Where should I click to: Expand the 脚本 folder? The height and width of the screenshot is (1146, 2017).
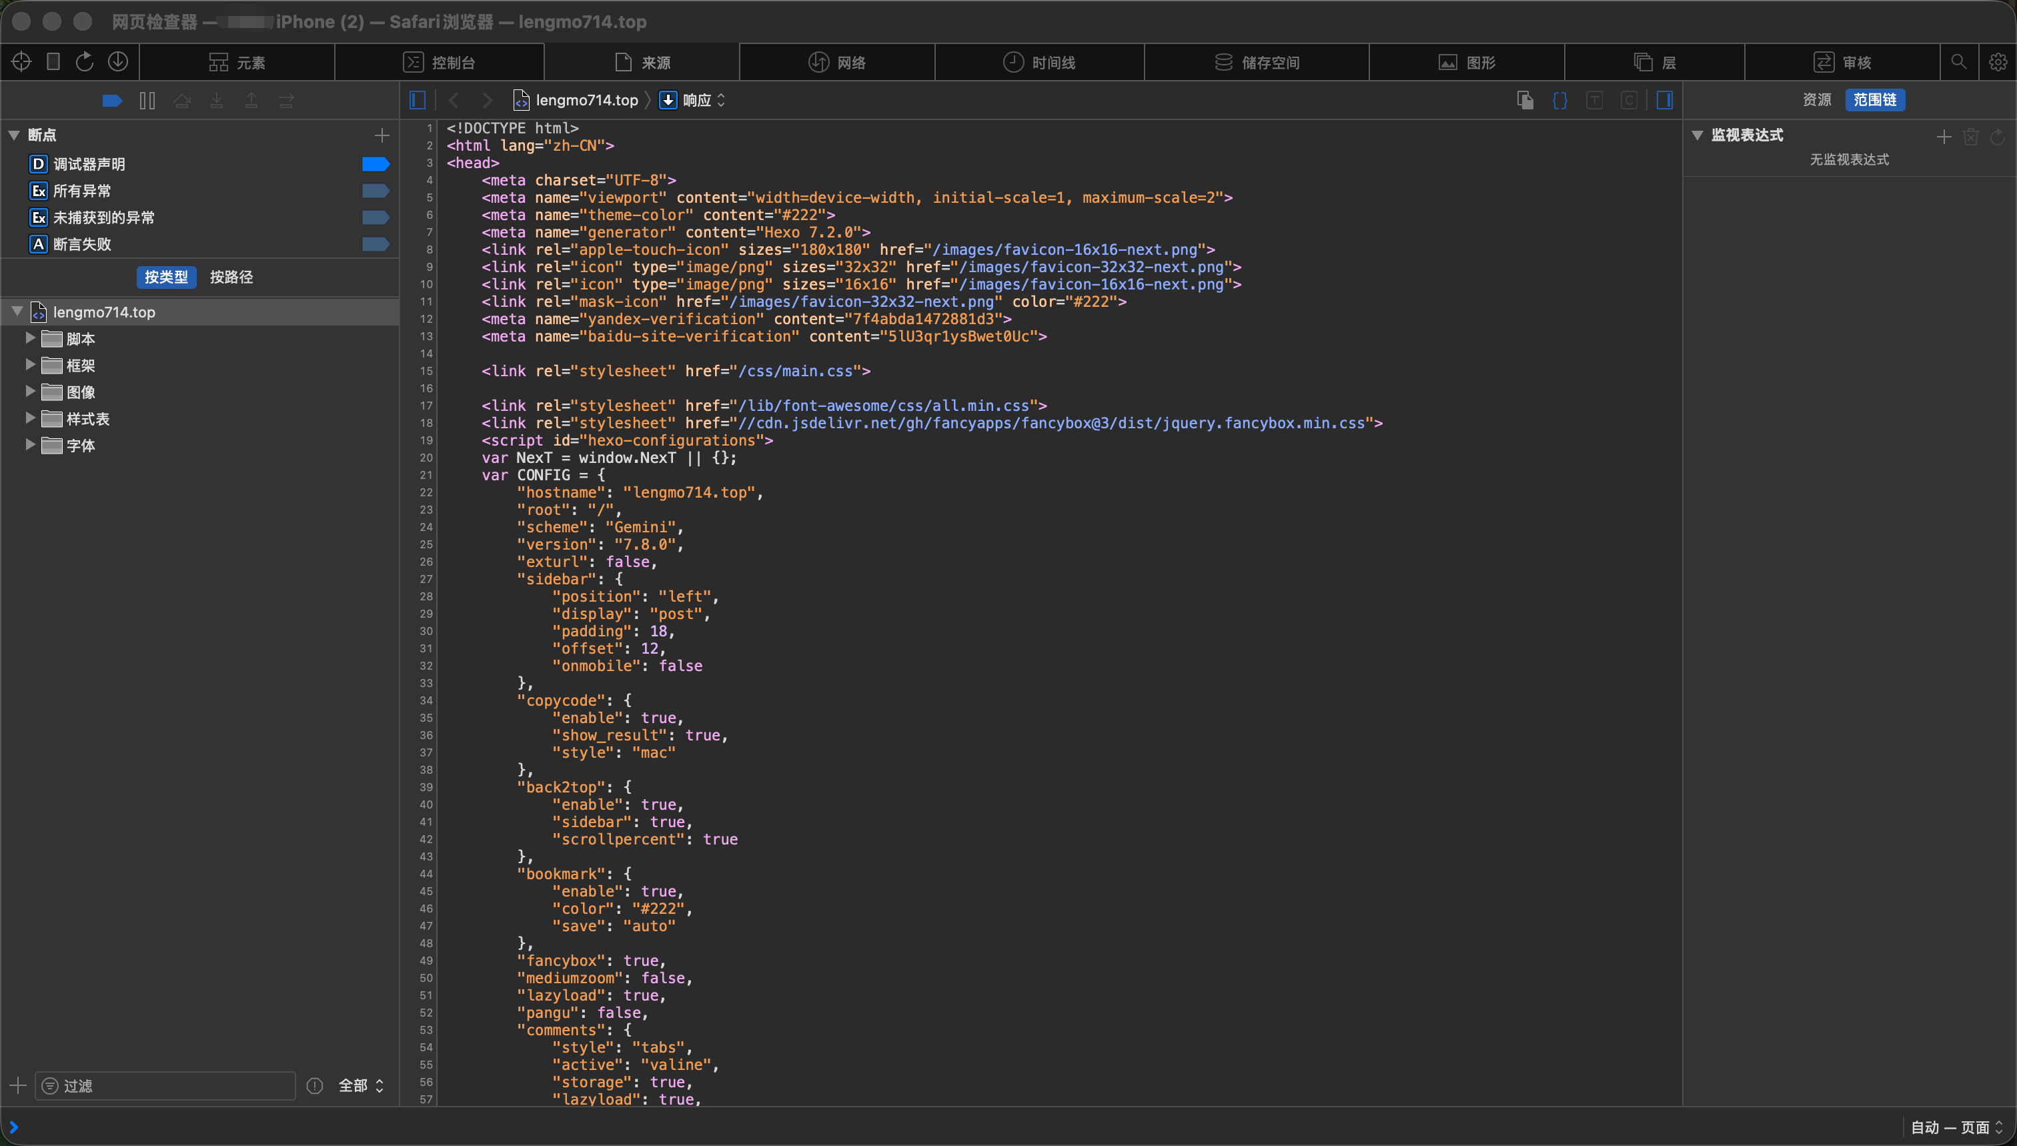[30, 338]
